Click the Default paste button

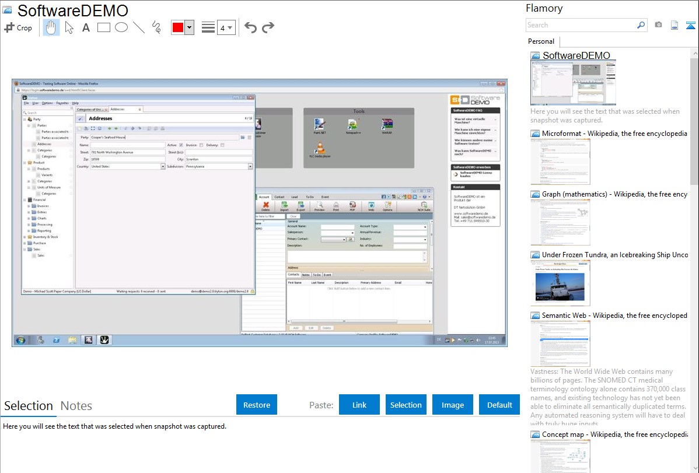point(499,405)
